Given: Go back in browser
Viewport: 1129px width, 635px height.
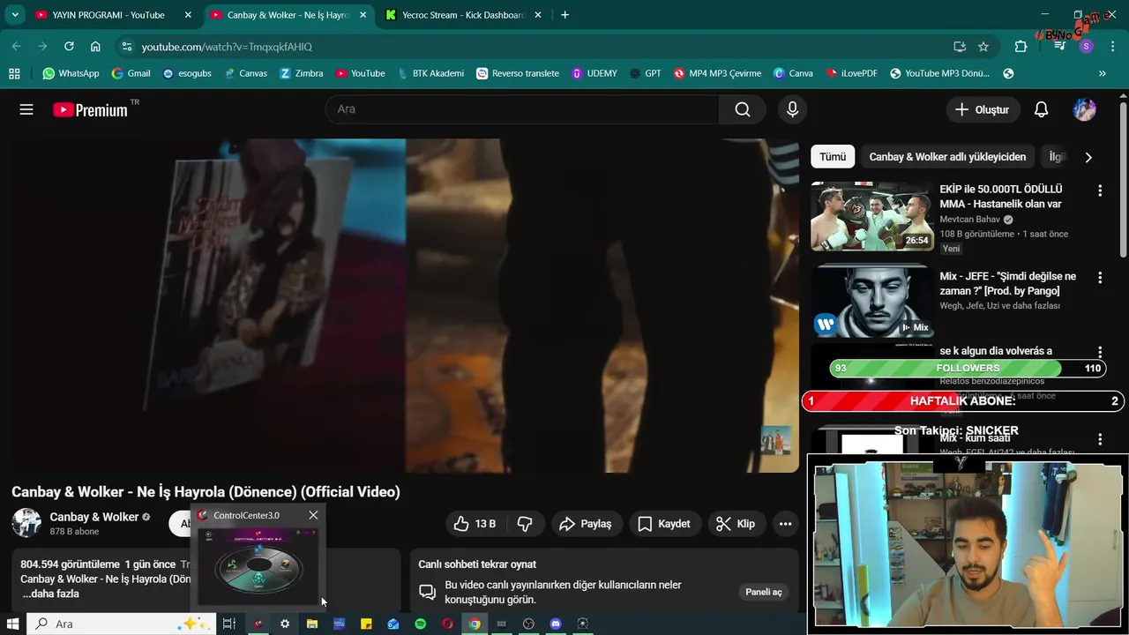Looking at the screenshot, I should coord(16,47).
